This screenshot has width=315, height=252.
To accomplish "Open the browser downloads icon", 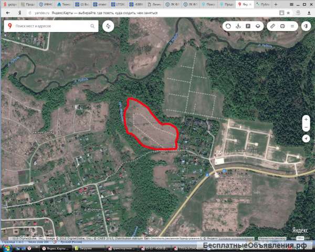I will (309, 13).
